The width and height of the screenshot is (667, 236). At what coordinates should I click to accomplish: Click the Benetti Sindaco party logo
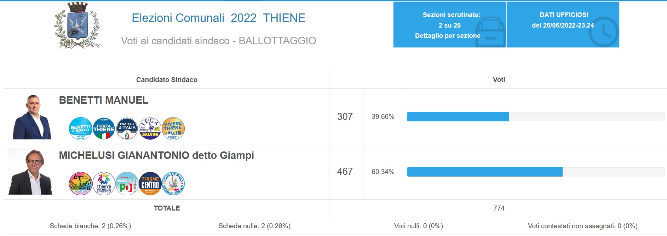click(81, 128)
